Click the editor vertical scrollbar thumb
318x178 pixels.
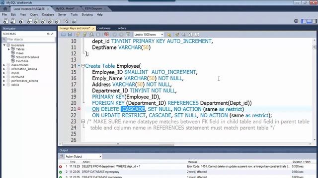315,47
